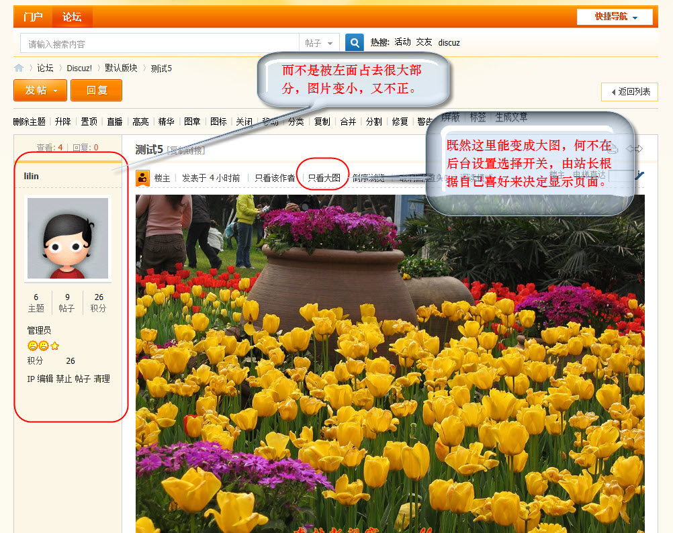The width and height of the screenshot is (673, 533).
Task: Go to 默认版块 in the breadcrumb
Action: [121, 68]
